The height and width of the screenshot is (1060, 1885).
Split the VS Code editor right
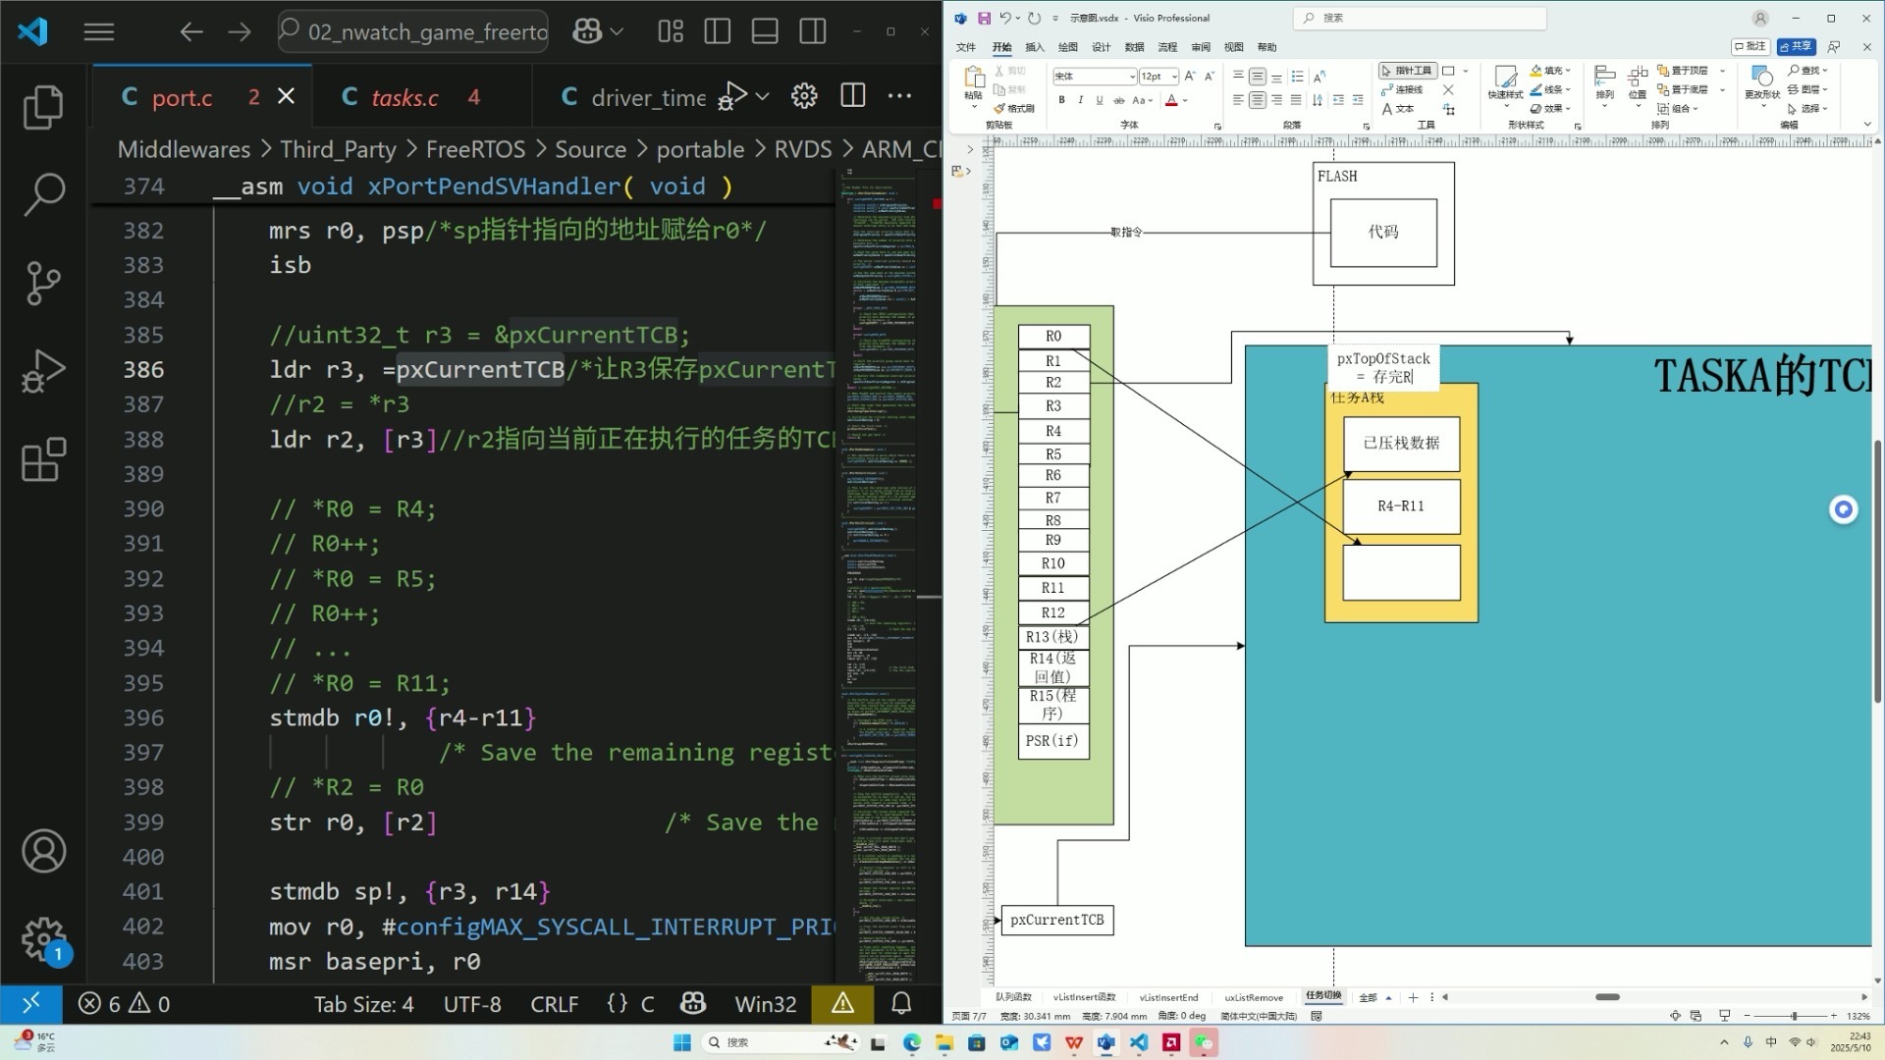(853, 95)
